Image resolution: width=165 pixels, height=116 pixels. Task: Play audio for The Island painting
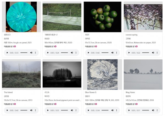(x=7, y=110)
